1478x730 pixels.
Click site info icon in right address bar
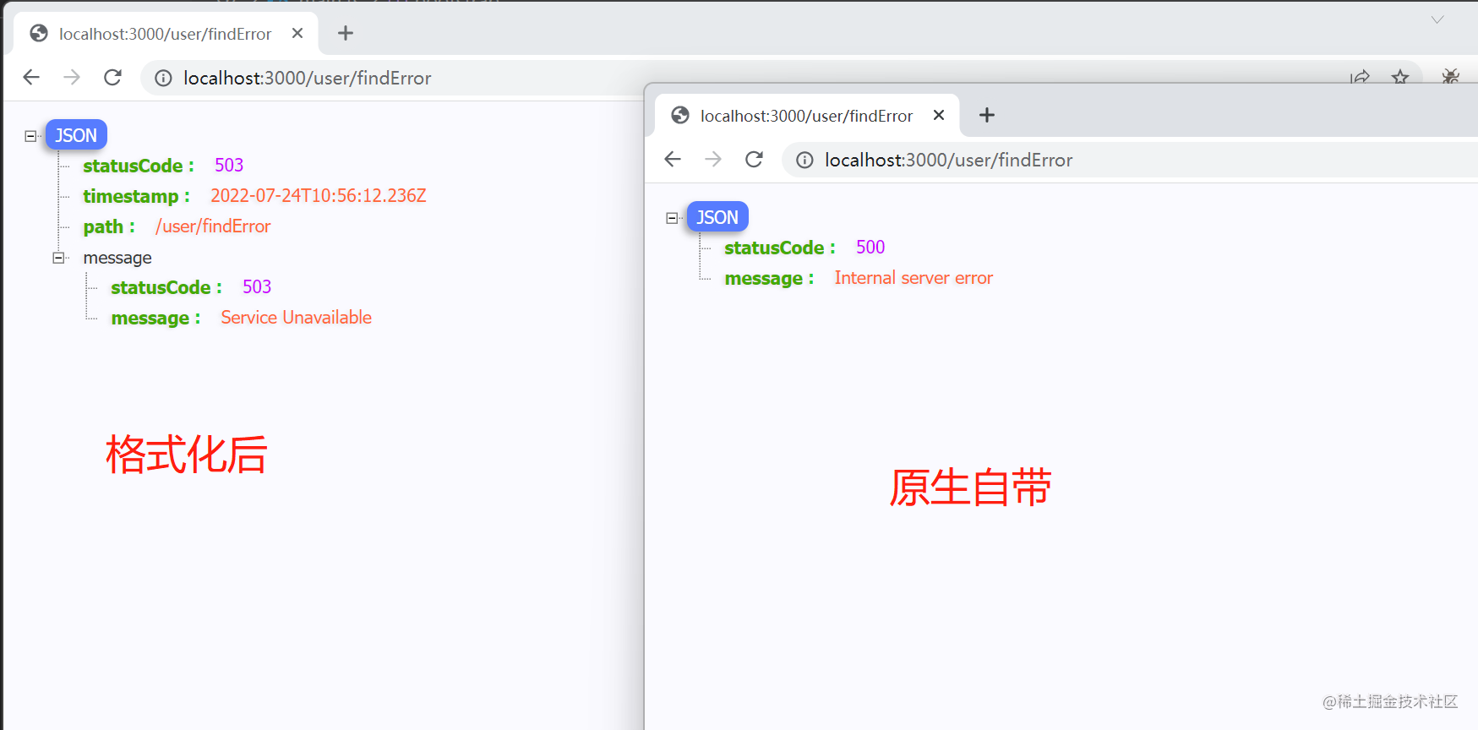tap(804, 160)
